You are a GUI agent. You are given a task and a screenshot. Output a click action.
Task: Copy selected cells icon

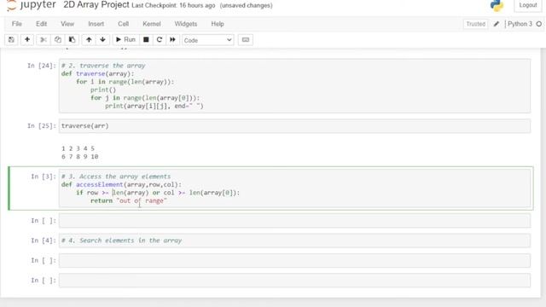click(x=58, y=40)
